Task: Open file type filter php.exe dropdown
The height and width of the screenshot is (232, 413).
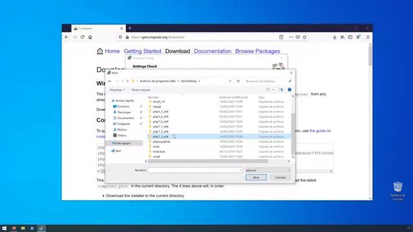Action: click(x=268, y=170)
